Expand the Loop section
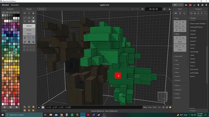This screenshot has width=209, height=117. [176, 64]
